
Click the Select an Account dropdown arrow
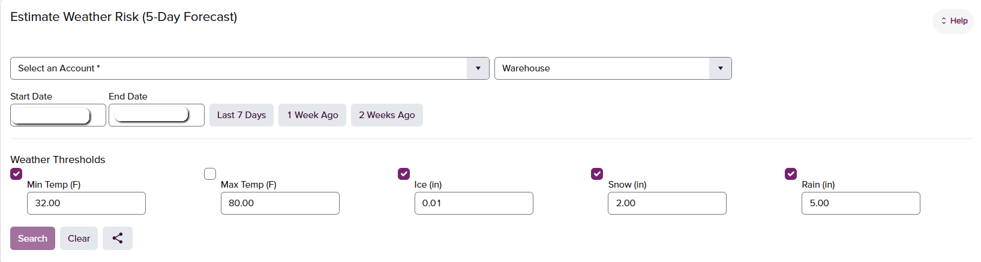[478, 68]
